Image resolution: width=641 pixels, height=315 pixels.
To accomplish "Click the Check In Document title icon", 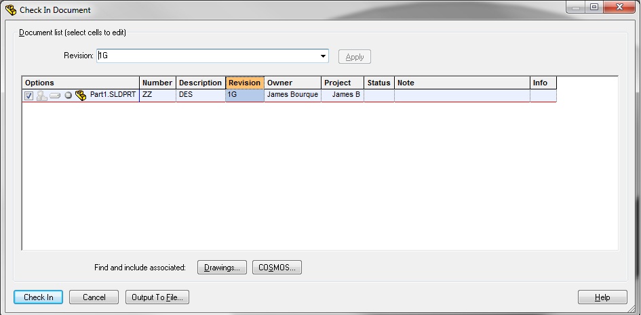I will click(x=11, y=9).
